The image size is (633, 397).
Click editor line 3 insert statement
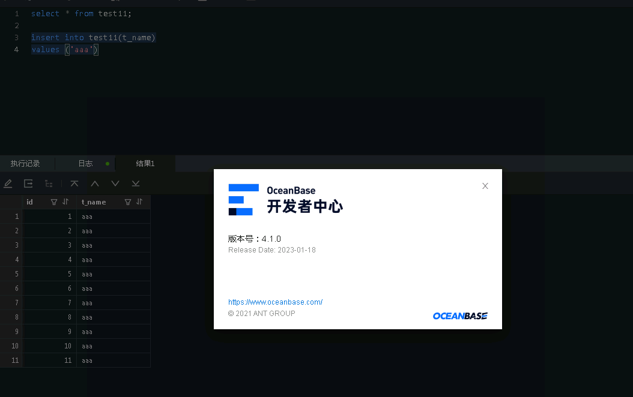[93, 38]
